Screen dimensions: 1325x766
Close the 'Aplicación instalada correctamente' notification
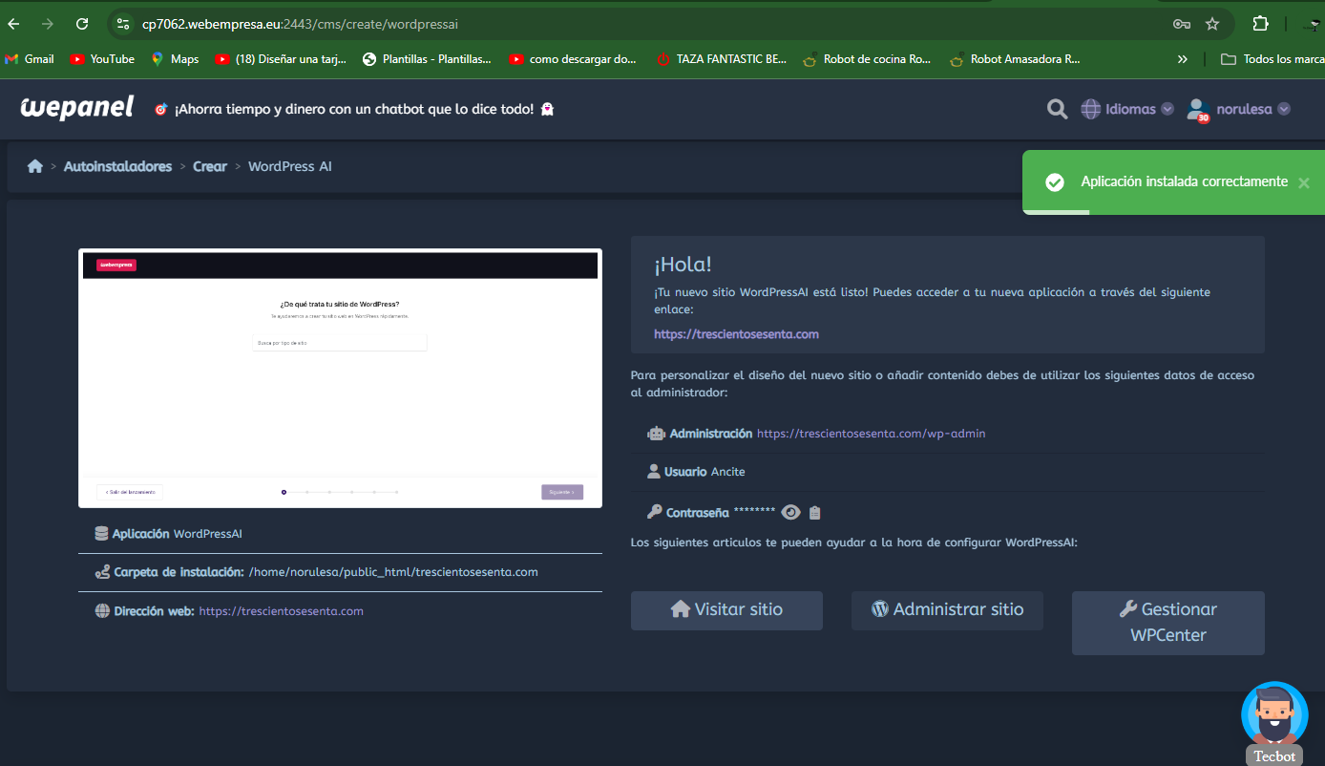(x=1304, y=182)
